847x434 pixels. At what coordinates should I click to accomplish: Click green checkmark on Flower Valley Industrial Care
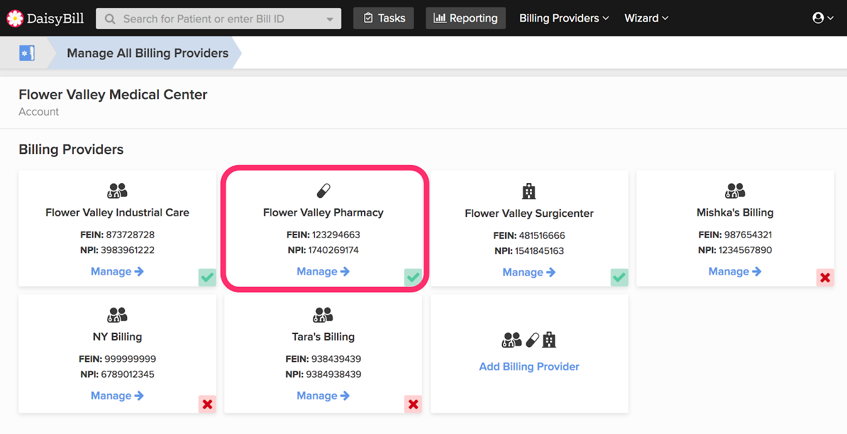[208, 277]
